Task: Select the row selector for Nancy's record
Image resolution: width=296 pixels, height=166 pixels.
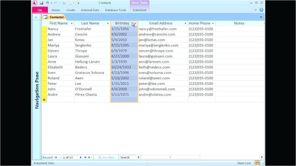Action: [x=44, y=29]
